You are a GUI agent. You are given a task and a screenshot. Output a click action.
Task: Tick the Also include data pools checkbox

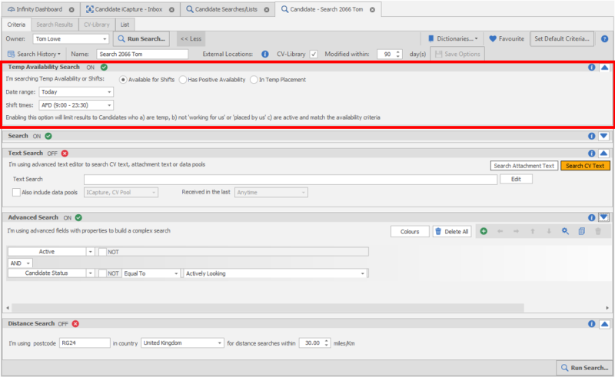pos(17,192)
